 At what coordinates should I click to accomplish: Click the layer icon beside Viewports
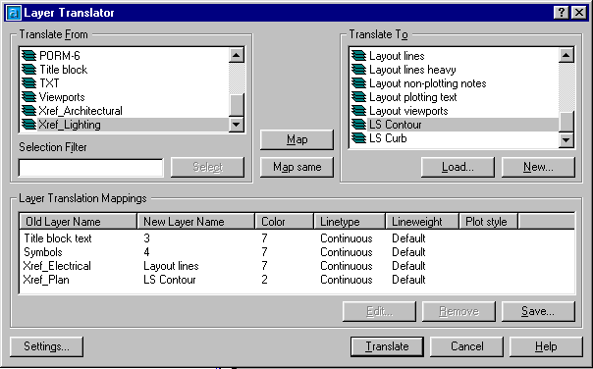point(28,97)
